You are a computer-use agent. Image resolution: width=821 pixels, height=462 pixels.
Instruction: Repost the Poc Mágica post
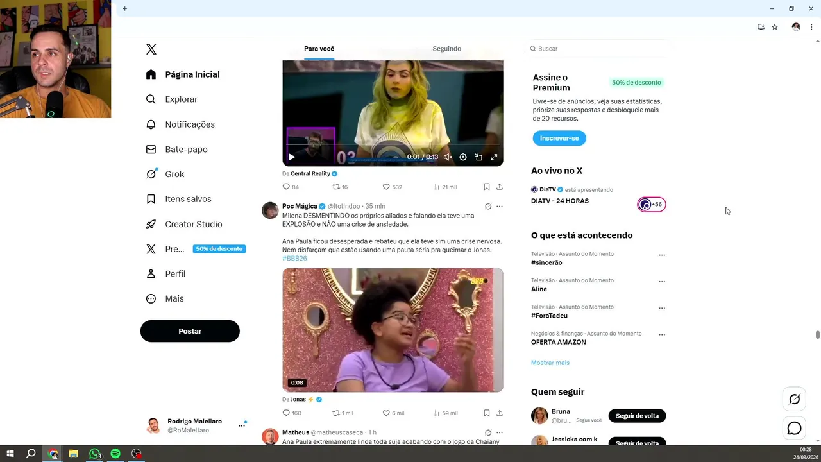pos(342,413)
